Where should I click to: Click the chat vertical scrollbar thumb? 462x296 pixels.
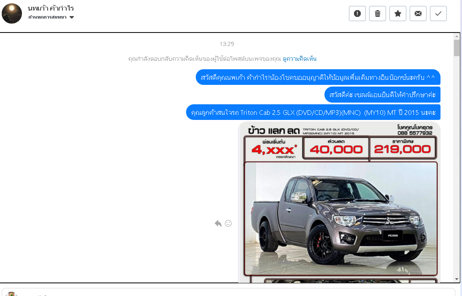457,48
